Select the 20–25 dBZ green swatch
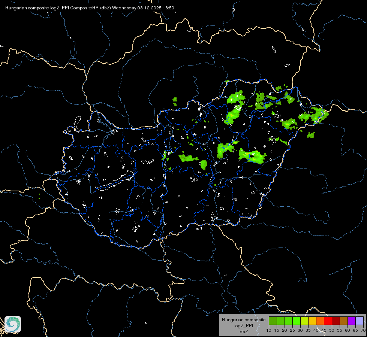 (x=289, y=321)
